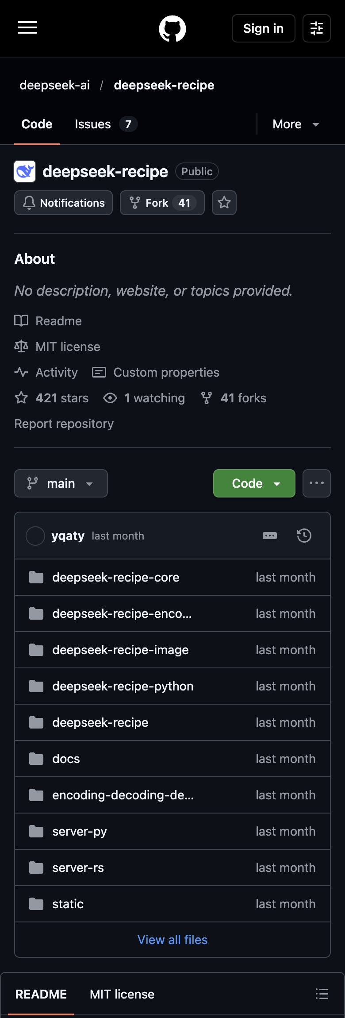Open the deepseek-recipe-enco... folder
This screenshot has height=1018, width=345.
(x=122, y=613)
